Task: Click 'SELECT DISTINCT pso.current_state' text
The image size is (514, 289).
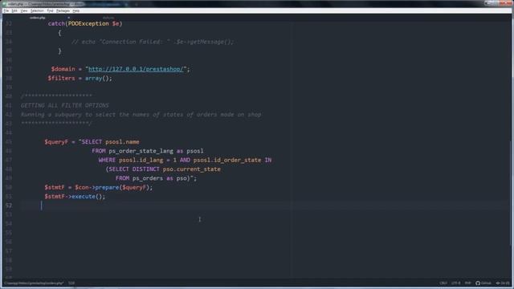Action: [x=165, y=169]
